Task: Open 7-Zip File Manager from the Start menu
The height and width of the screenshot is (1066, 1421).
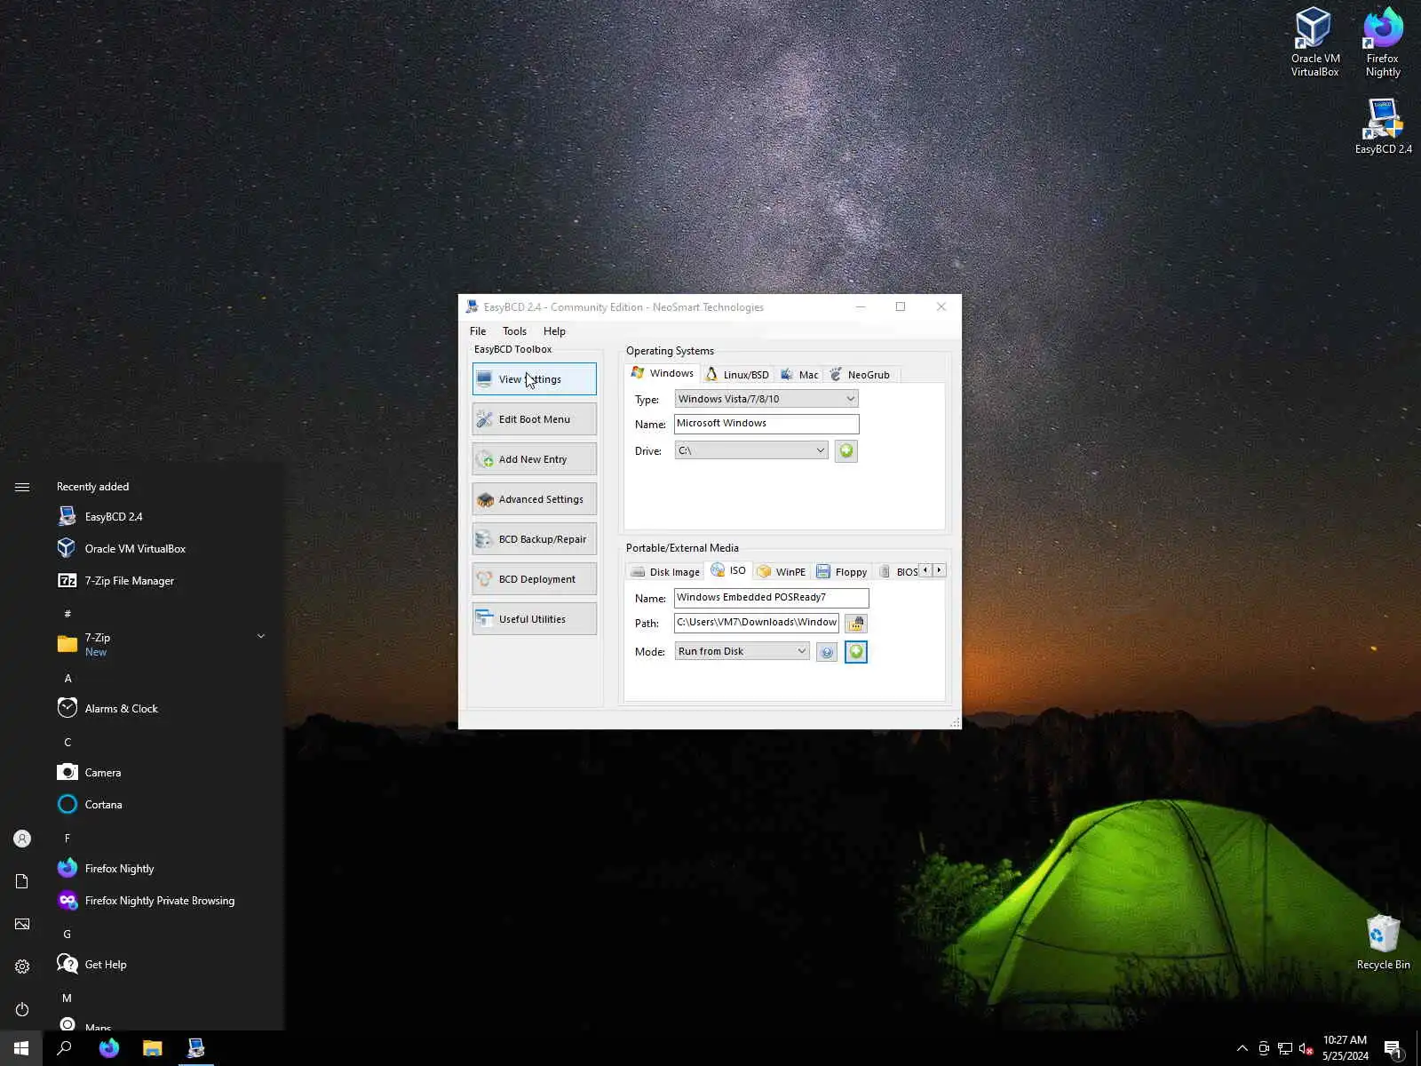Action: (163, 581)
